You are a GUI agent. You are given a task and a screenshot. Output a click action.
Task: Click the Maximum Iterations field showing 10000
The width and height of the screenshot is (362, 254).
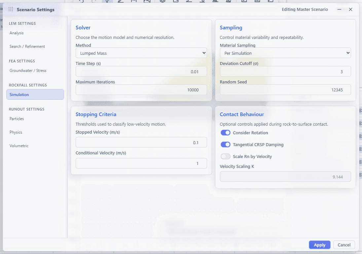[141, 90]
